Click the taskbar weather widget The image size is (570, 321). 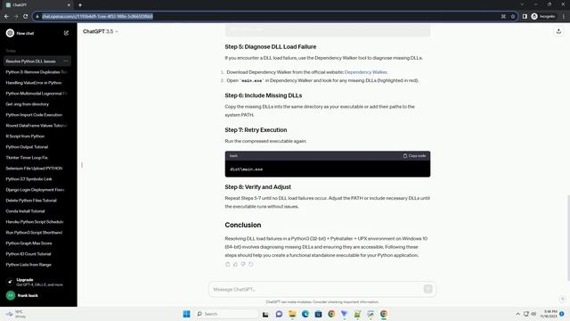pos(16,314)
